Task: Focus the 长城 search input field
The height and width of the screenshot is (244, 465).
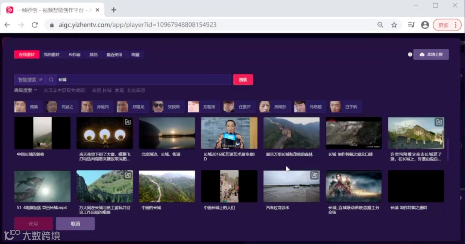Action: tap(144, 80)
